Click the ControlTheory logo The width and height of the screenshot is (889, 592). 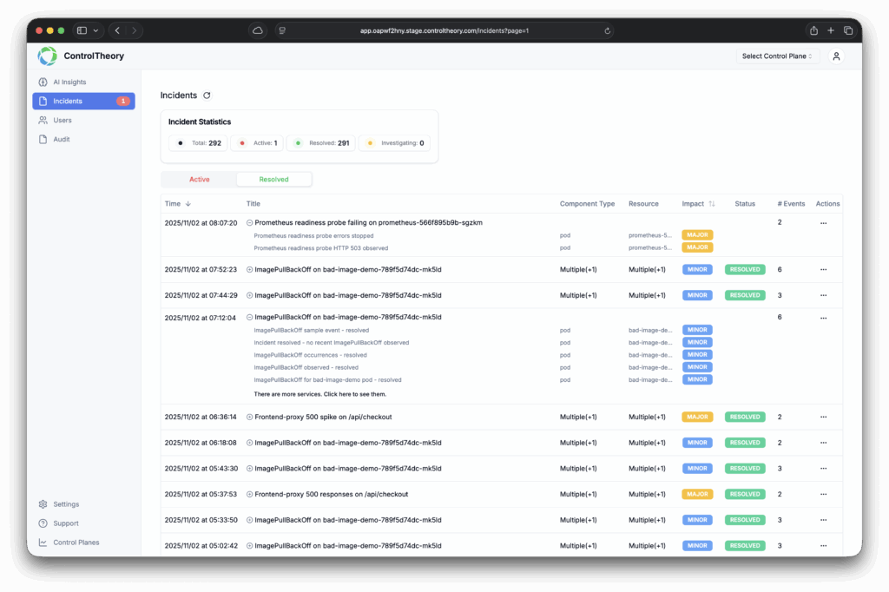48,56
